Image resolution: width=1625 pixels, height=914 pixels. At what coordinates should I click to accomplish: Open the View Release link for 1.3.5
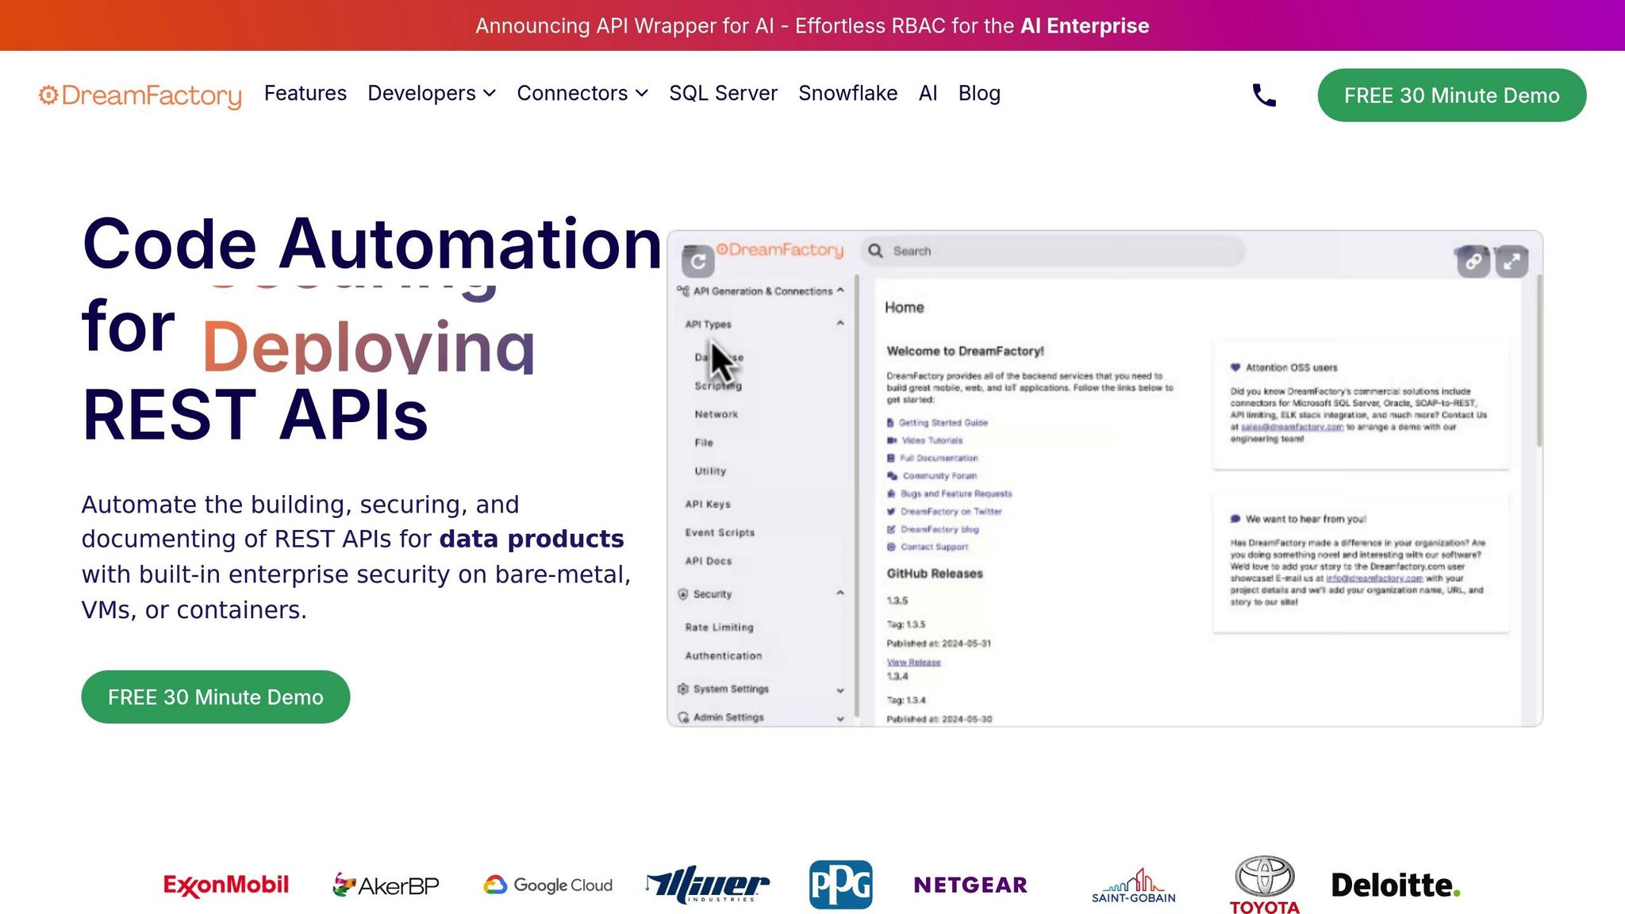pos(912,662)
